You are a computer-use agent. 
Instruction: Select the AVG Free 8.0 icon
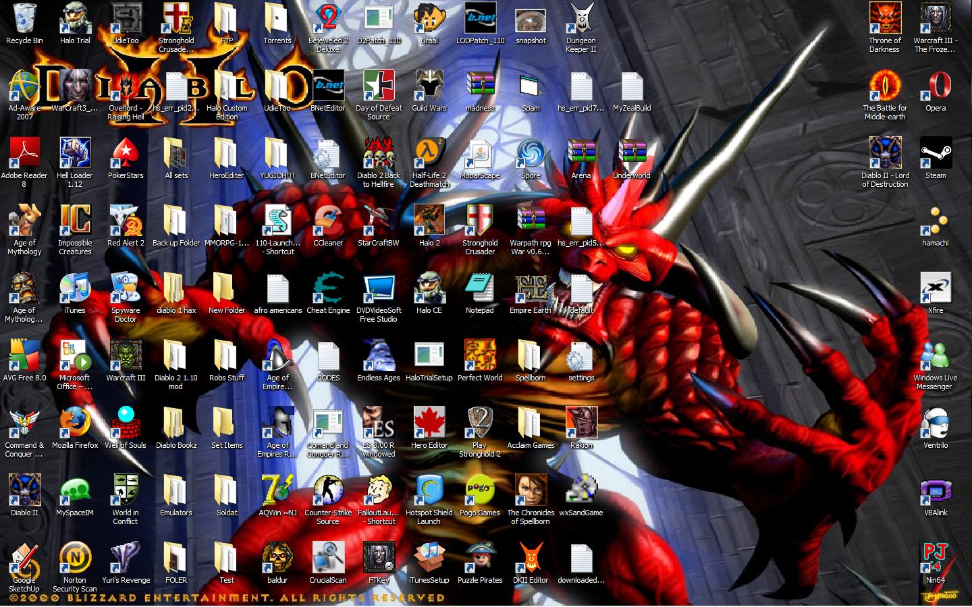coord(24,355)
